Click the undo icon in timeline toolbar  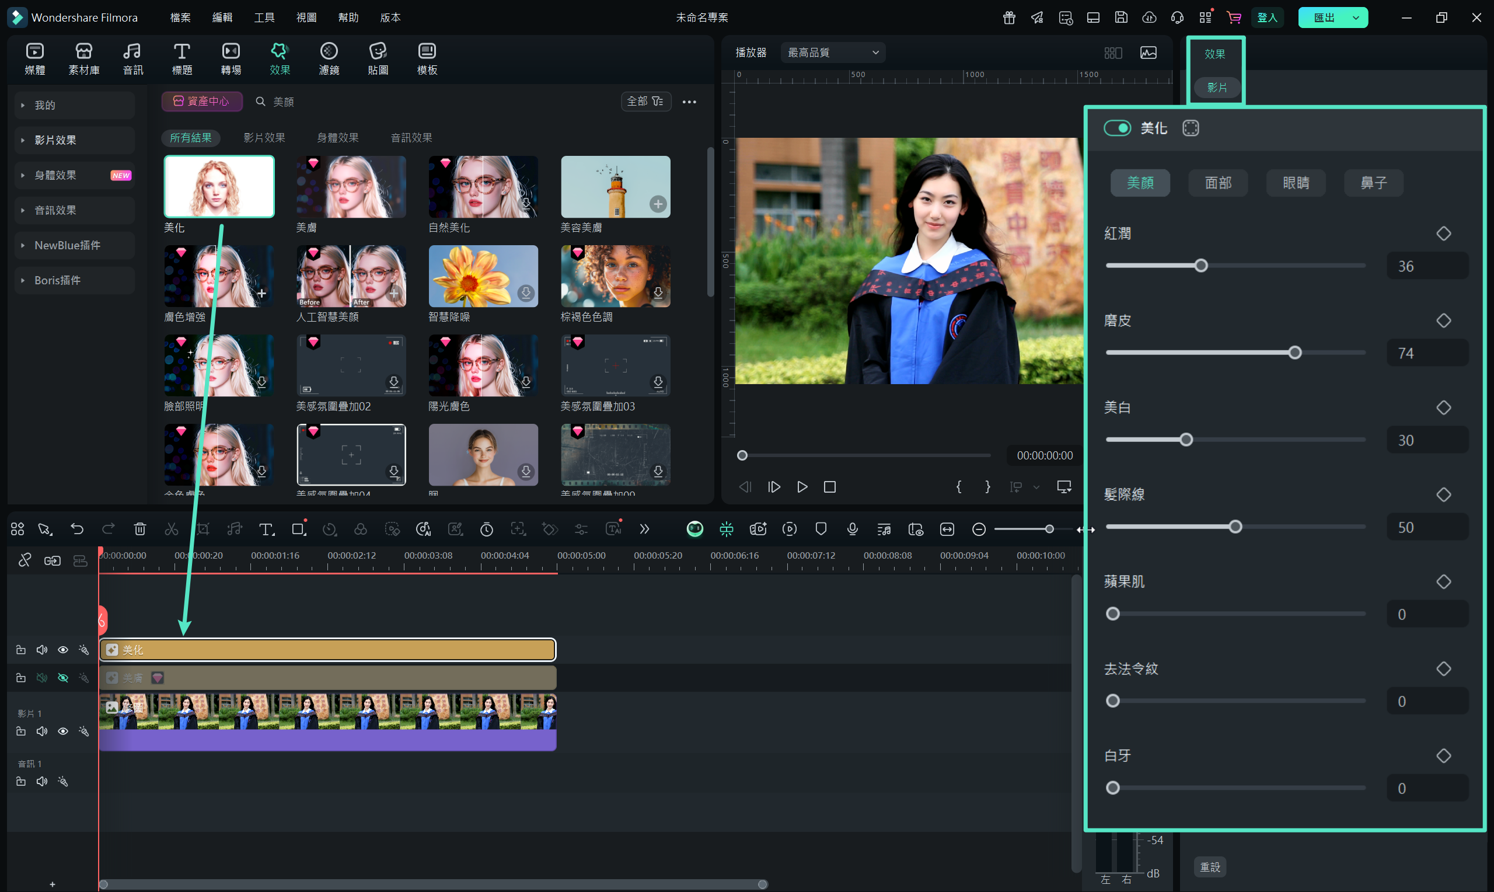click(x=77, y=529)
